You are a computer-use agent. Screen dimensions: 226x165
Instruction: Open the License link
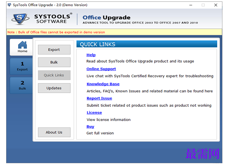94,113
